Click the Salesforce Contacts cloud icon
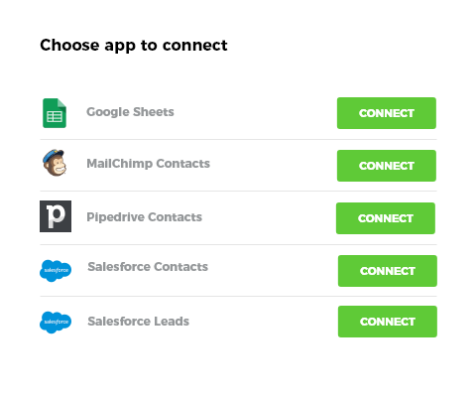This screenshot has width=476, height=397. pos(56,271)
